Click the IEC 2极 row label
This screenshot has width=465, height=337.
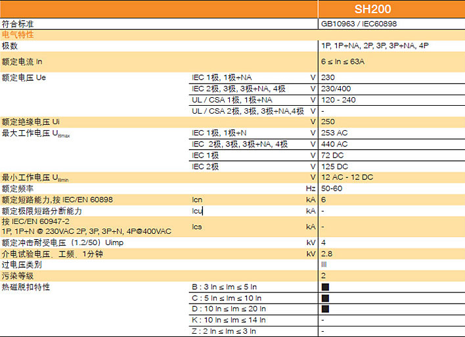pyautogui.click(x=205, y=167)
